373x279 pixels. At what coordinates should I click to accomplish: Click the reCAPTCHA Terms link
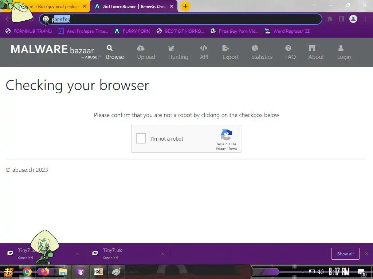233,149
